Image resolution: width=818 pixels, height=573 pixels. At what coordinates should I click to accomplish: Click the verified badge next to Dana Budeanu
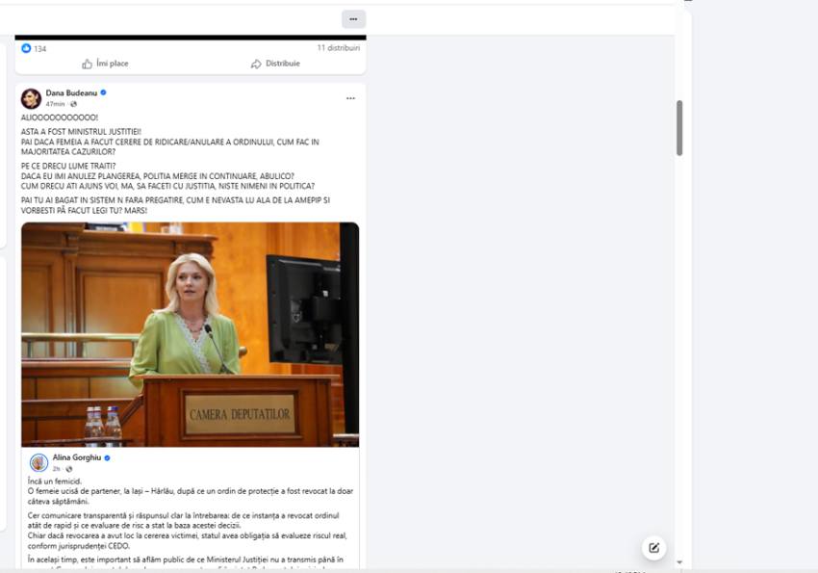[103, 93]
